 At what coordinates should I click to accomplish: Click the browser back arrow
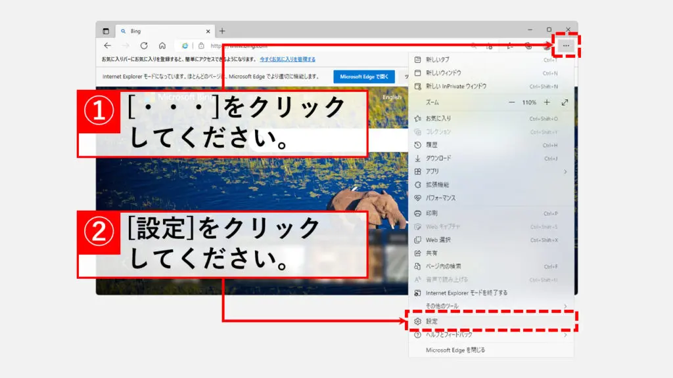[x=108, y=46]
